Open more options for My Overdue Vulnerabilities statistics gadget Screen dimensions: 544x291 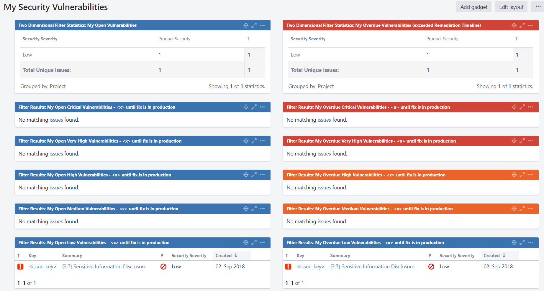[x=530, y=25]
